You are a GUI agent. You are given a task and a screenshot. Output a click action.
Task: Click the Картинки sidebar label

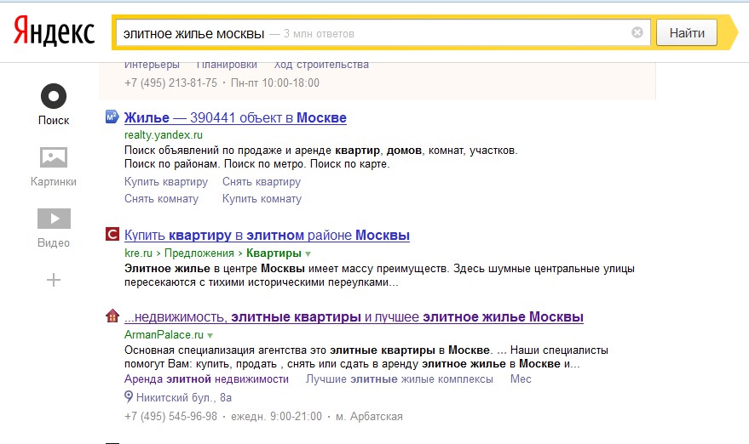54,182
